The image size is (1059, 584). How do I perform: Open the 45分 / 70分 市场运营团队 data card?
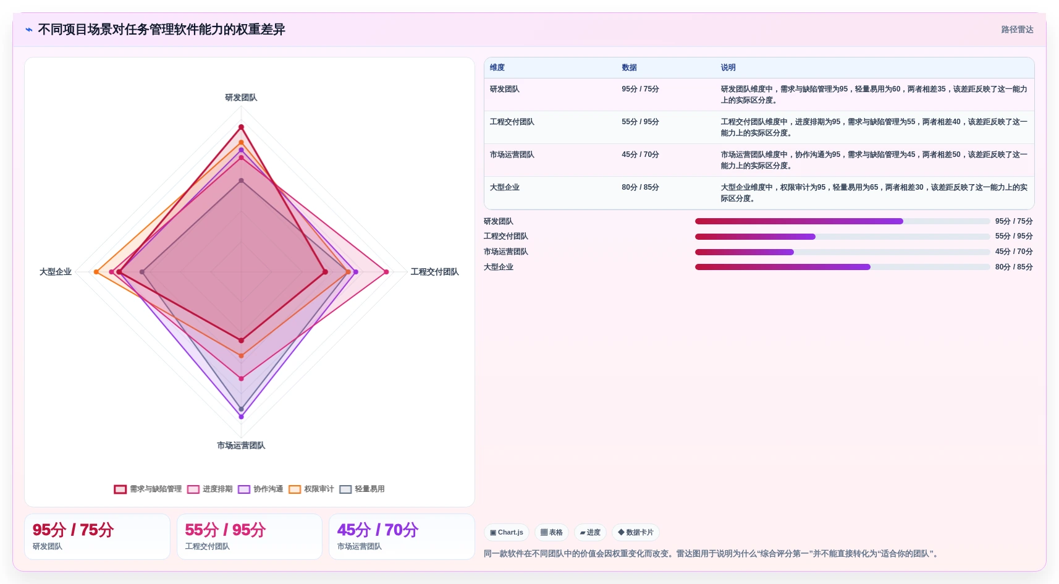pos(402,537)
